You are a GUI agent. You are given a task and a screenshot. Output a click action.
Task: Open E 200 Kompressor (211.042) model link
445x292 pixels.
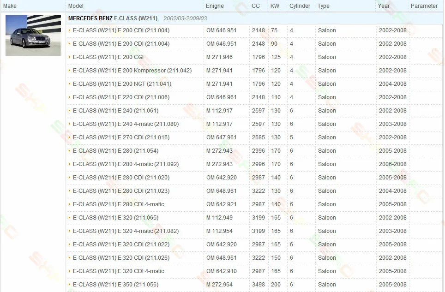coord(132,70)
